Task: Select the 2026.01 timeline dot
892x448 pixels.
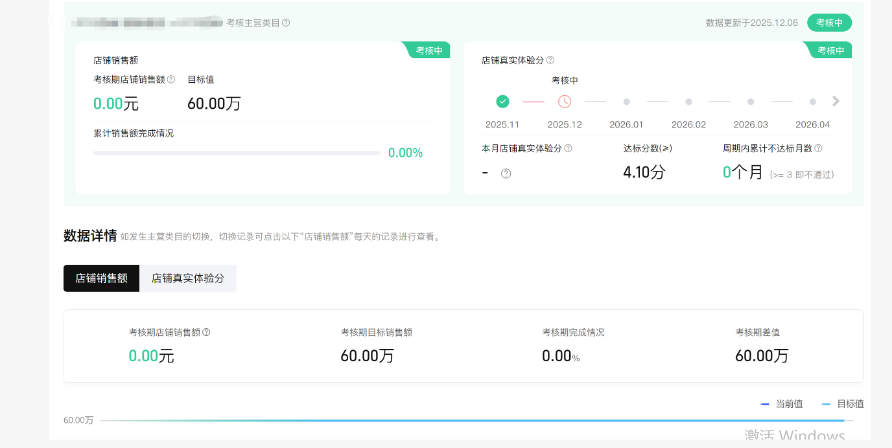Action: click(x=626, y=102)
